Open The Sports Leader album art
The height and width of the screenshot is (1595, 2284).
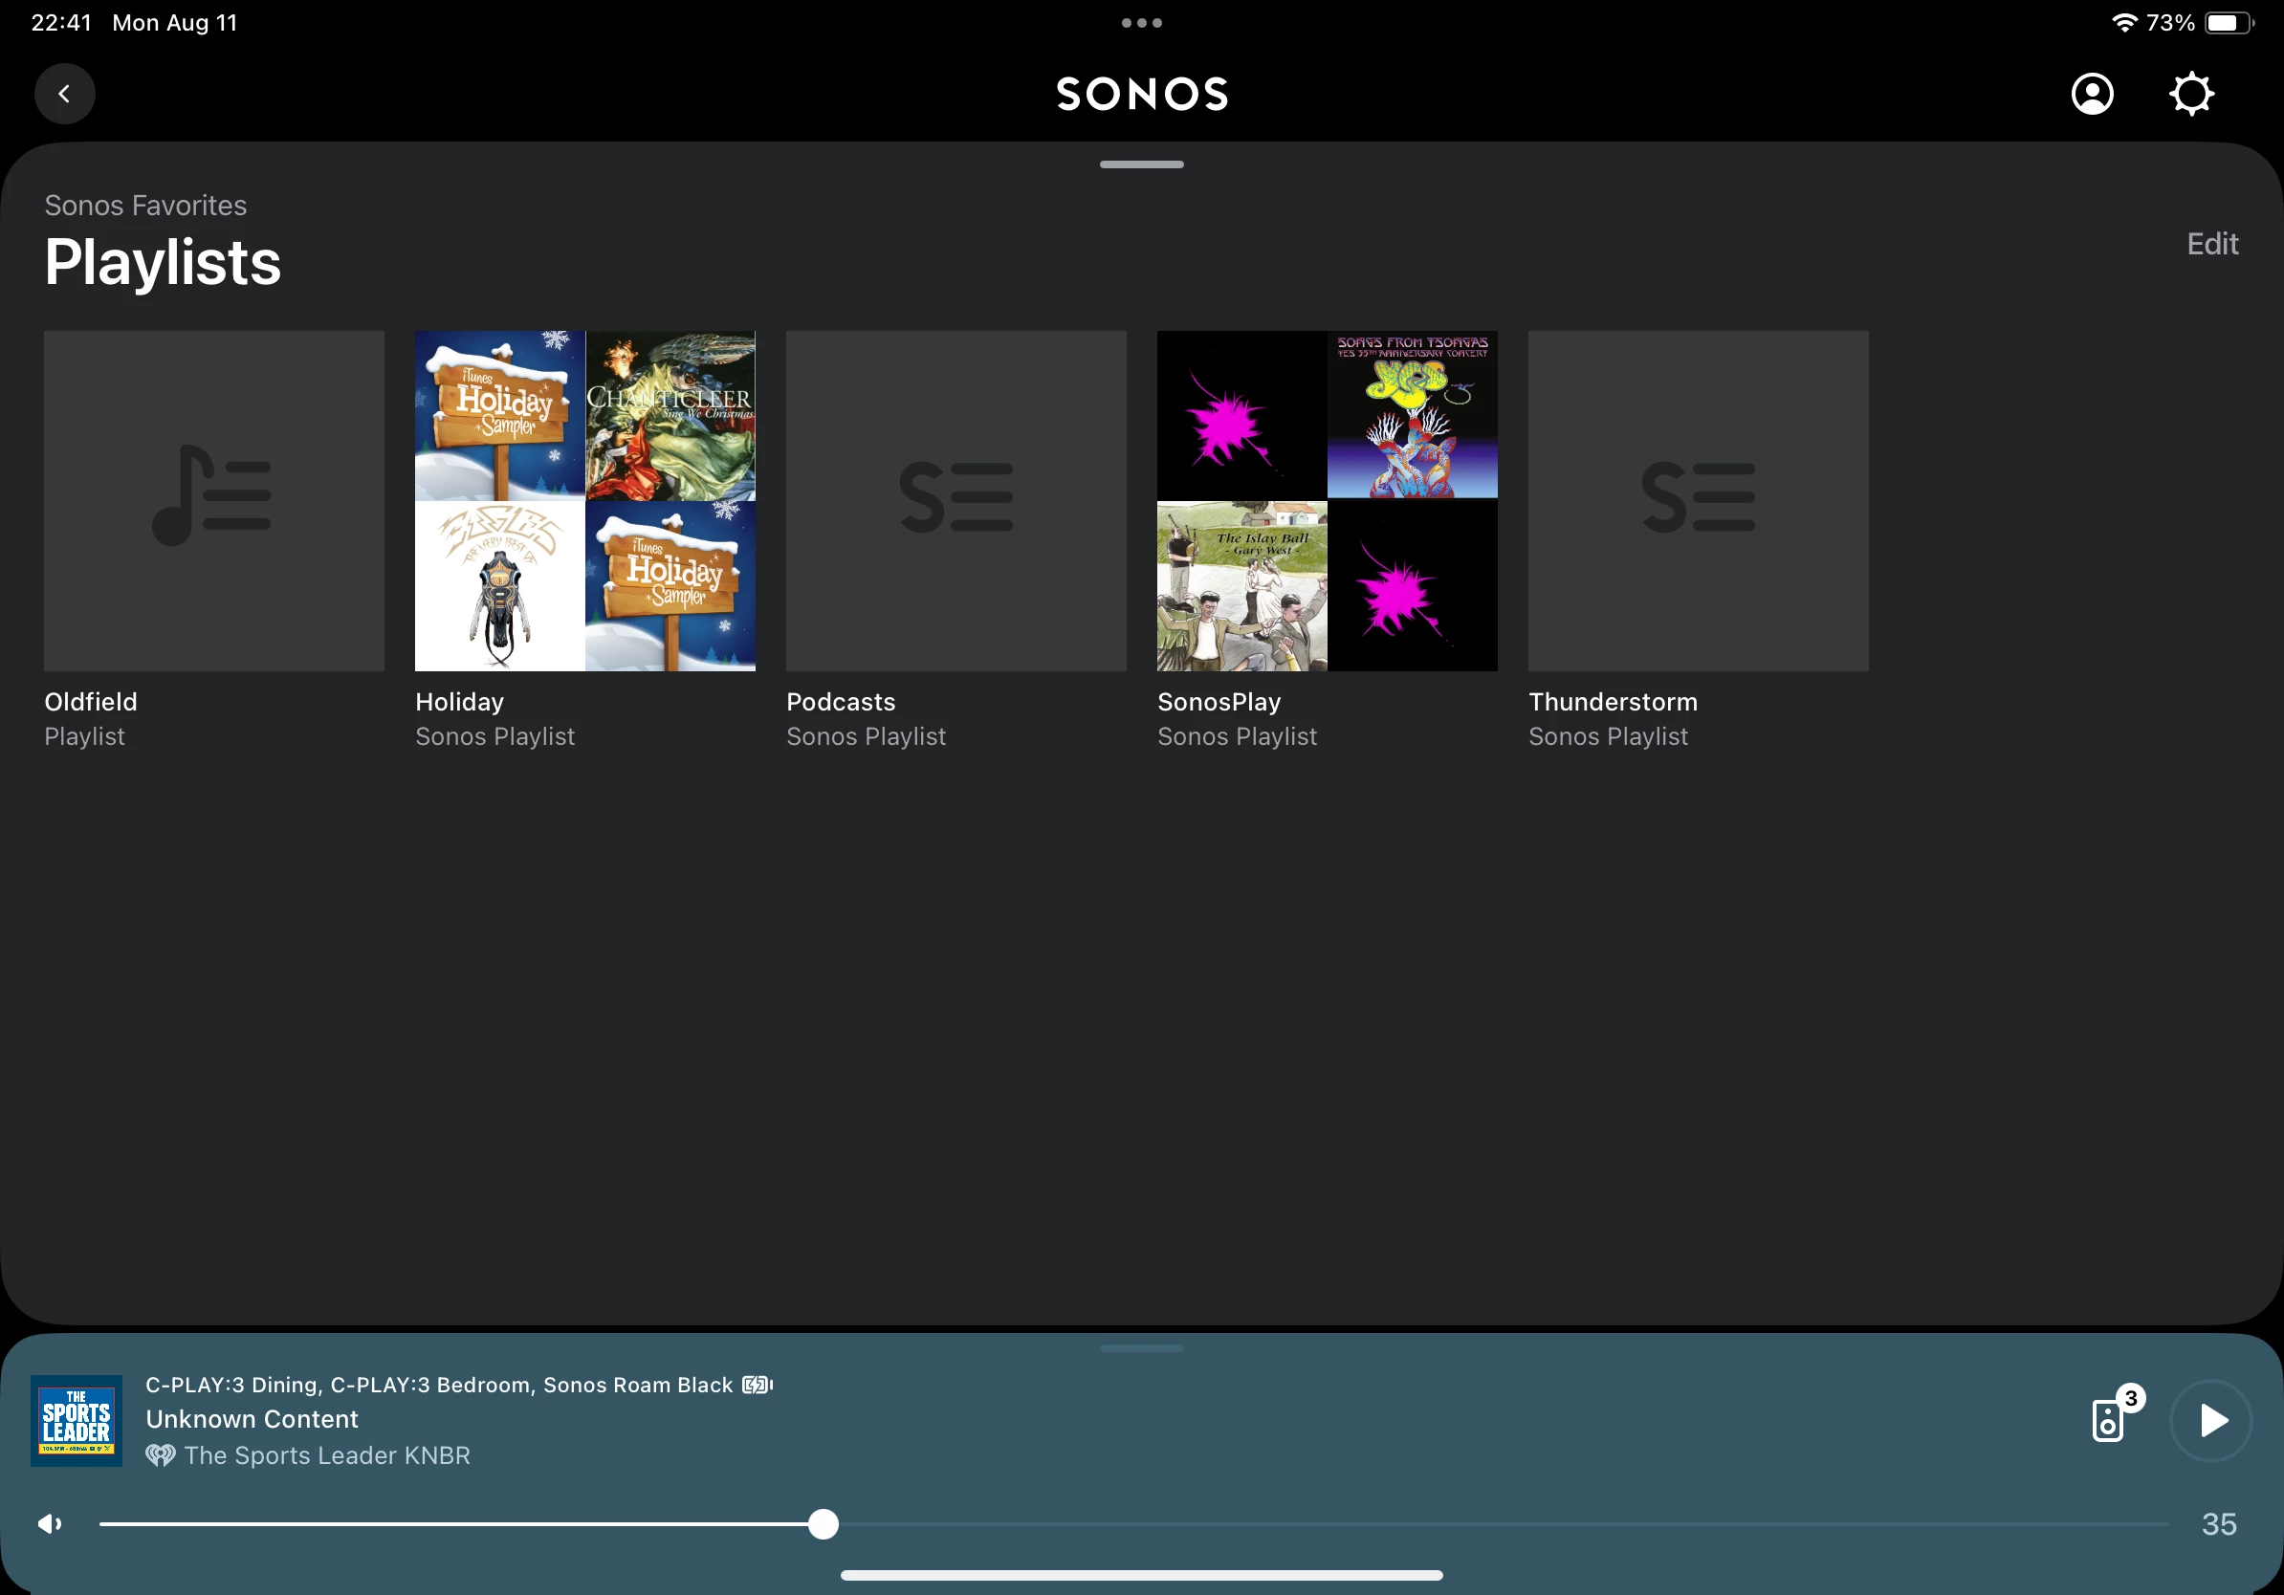tap(77, 1420)
